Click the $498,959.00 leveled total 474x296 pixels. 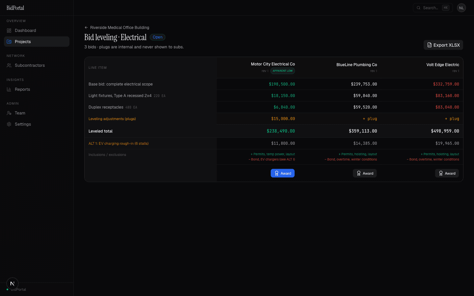coord(445,131)
